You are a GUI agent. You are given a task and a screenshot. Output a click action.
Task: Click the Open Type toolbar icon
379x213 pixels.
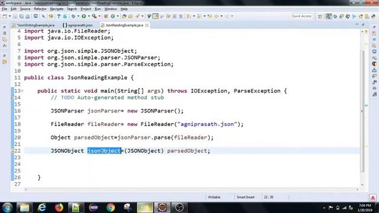point(124,16)
